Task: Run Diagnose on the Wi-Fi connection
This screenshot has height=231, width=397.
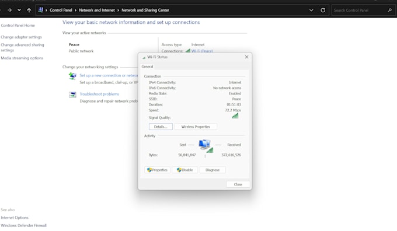Action: (x=213, y=170)
